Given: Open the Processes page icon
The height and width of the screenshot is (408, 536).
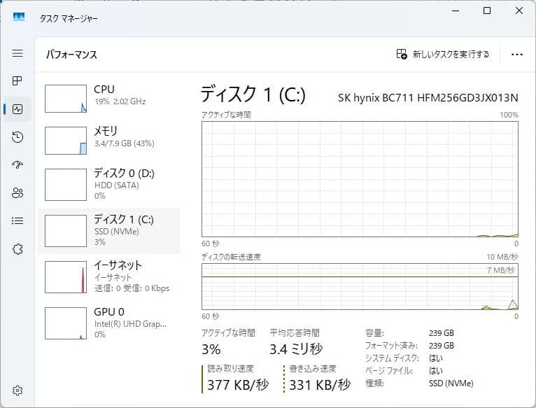Looking at the screenshot, I should point(17,80).
